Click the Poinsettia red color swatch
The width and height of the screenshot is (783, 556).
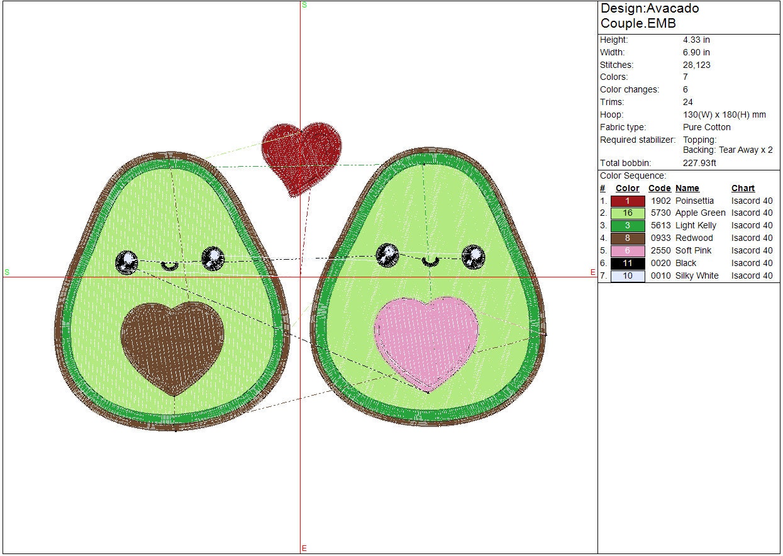pos(628,201)
